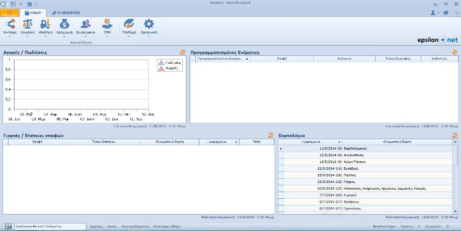
Task: Refresh the Αγορές / Πωλήσεις chart panel
Action: coord(182,52)
